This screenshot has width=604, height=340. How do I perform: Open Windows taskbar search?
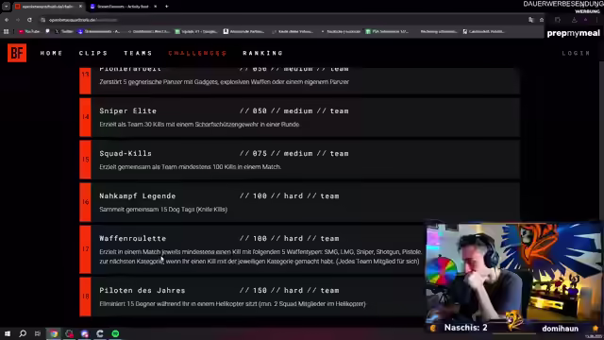tap(23, 333)
